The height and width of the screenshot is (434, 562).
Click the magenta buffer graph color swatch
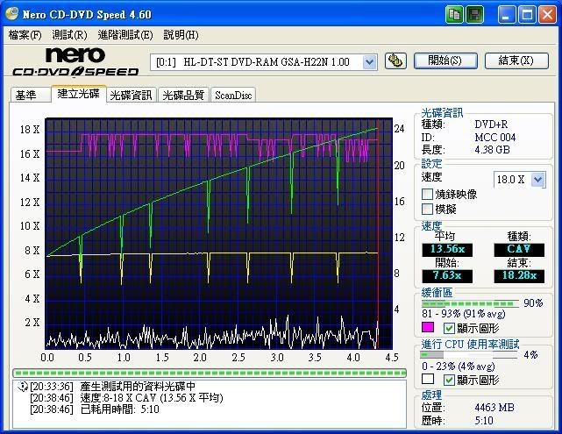pyautogui.click(x=428, y=327)
